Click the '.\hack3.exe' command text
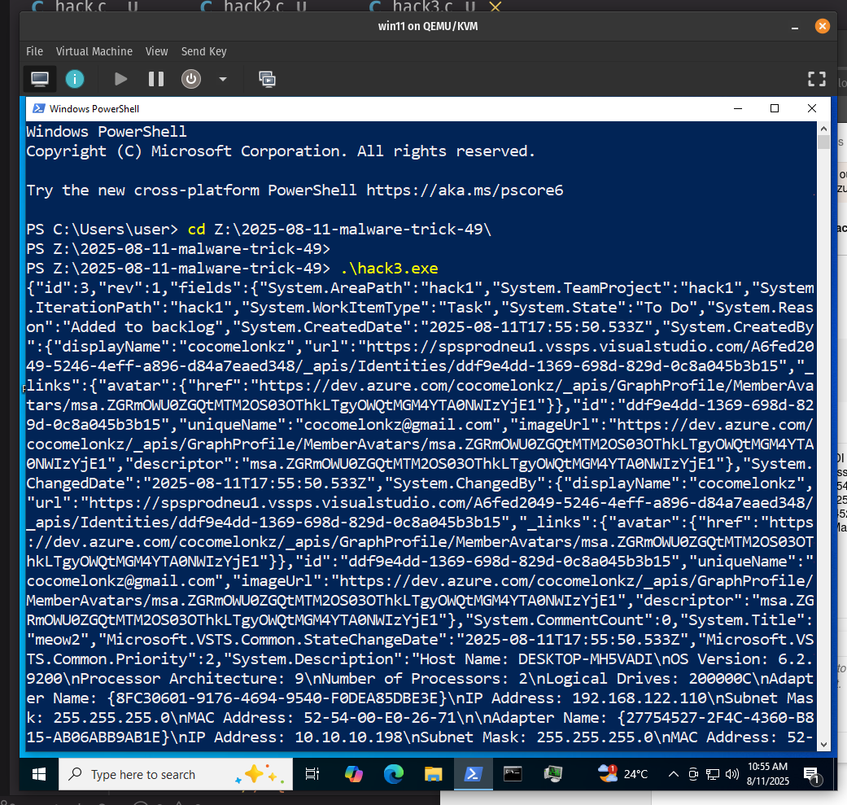 pos(390,269)
